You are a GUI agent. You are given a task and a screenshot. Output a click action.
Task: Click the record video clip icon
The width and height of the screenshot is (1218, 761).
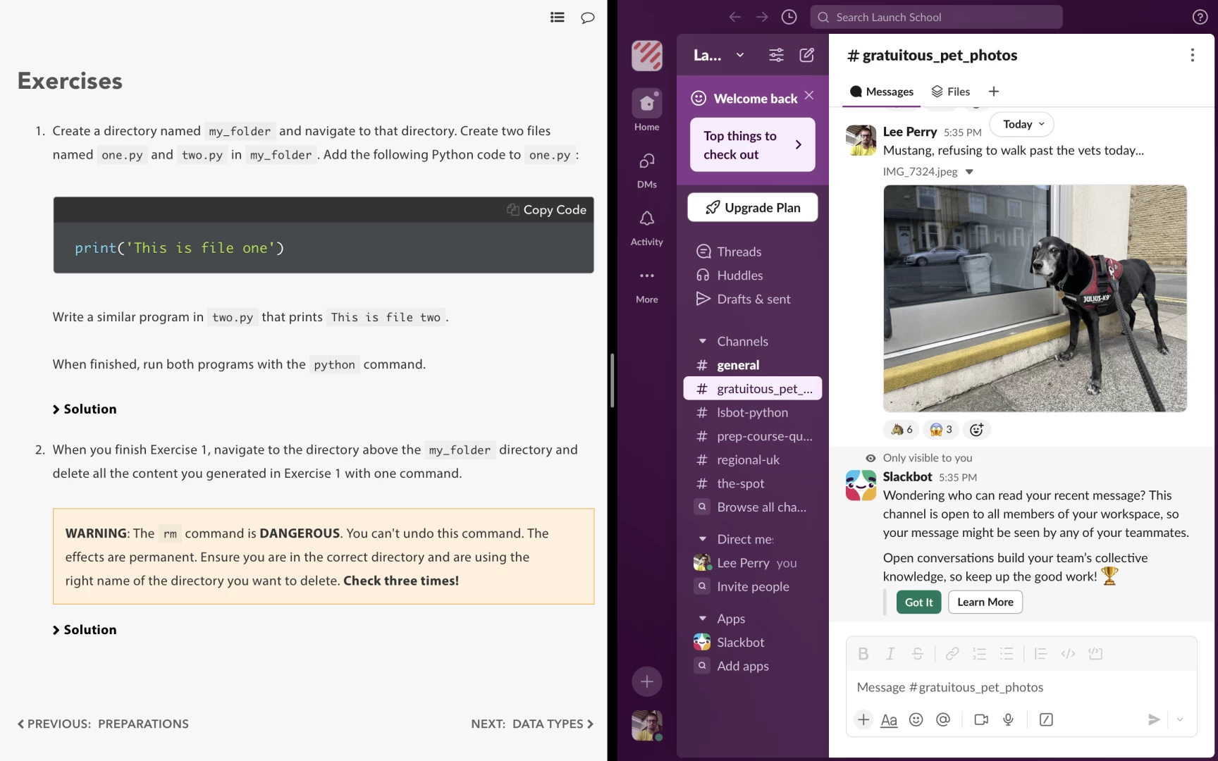tap(980, 719)
